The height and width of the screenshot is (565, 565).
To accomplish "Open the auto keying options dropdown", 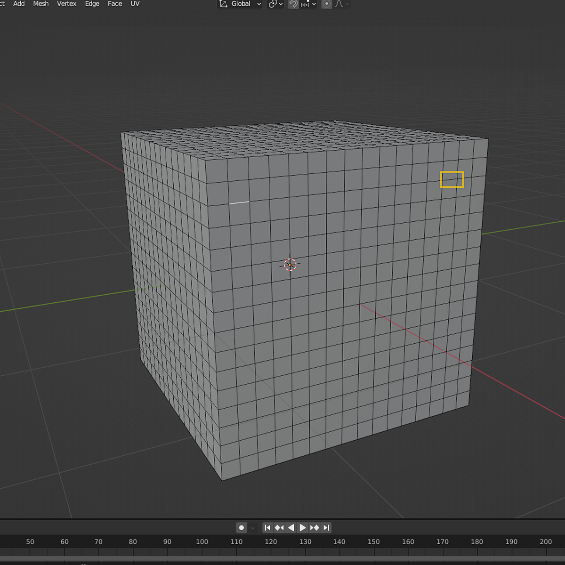I will click(x=252, y=527).
